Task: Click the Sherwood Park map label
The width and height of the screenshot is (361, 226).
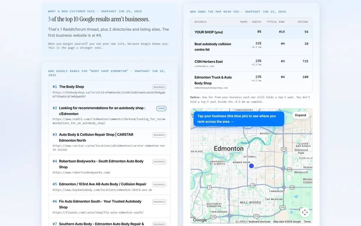Action: pyautogui.click(x=301, y=152)
